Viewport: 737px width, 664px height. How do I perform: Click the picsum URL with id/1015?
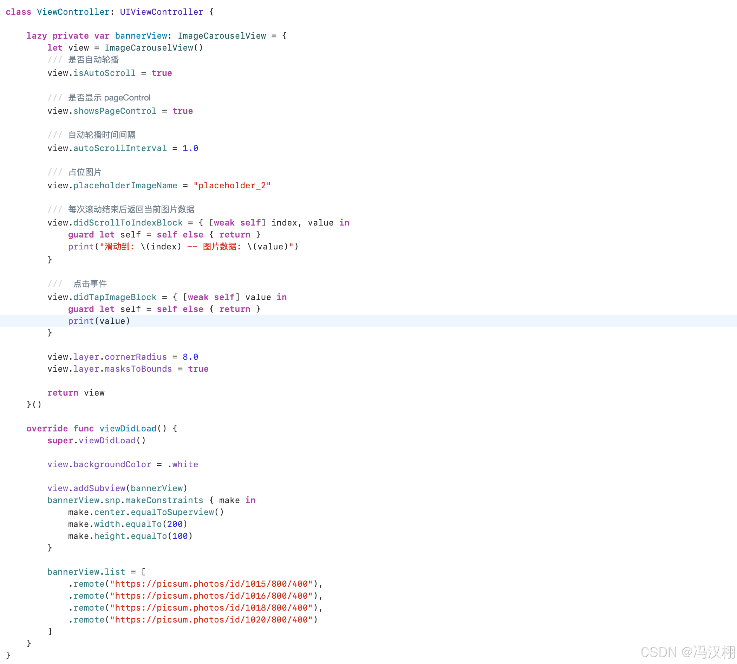click(x=211, y=584)
